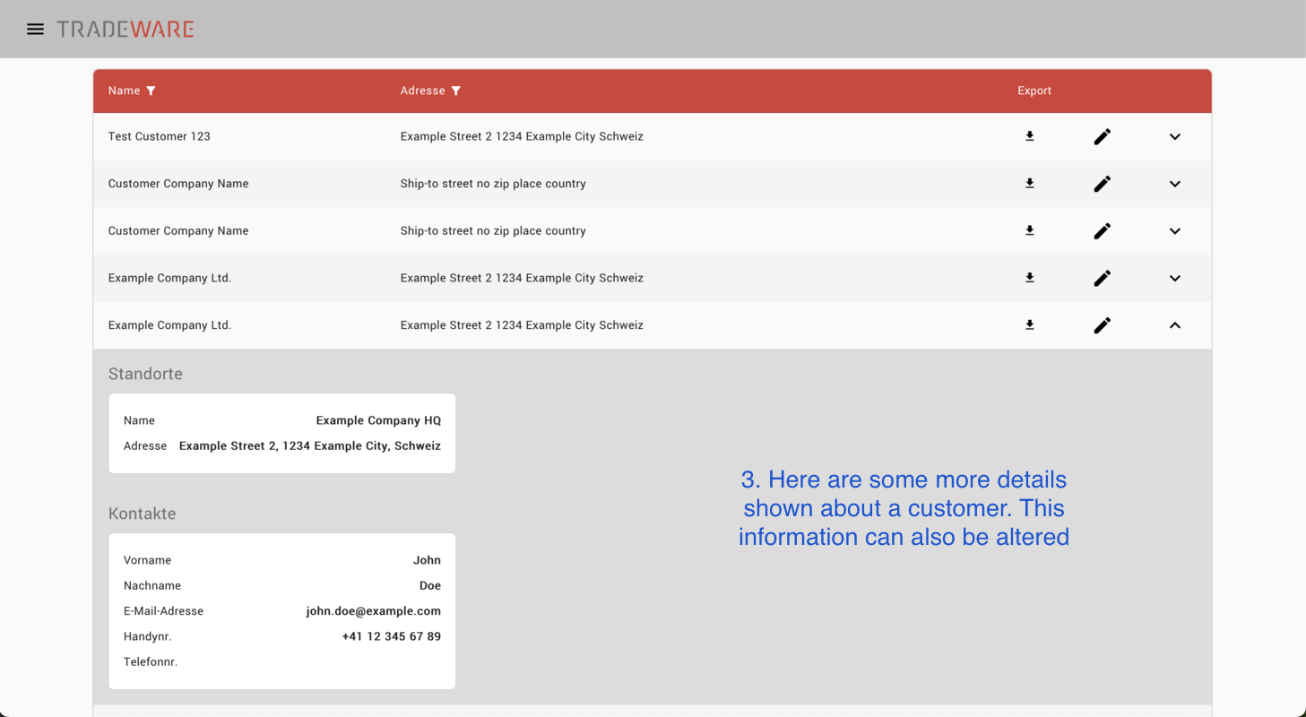Select the mobile number +41 12 345 67 89

click(x=392, y=636)
